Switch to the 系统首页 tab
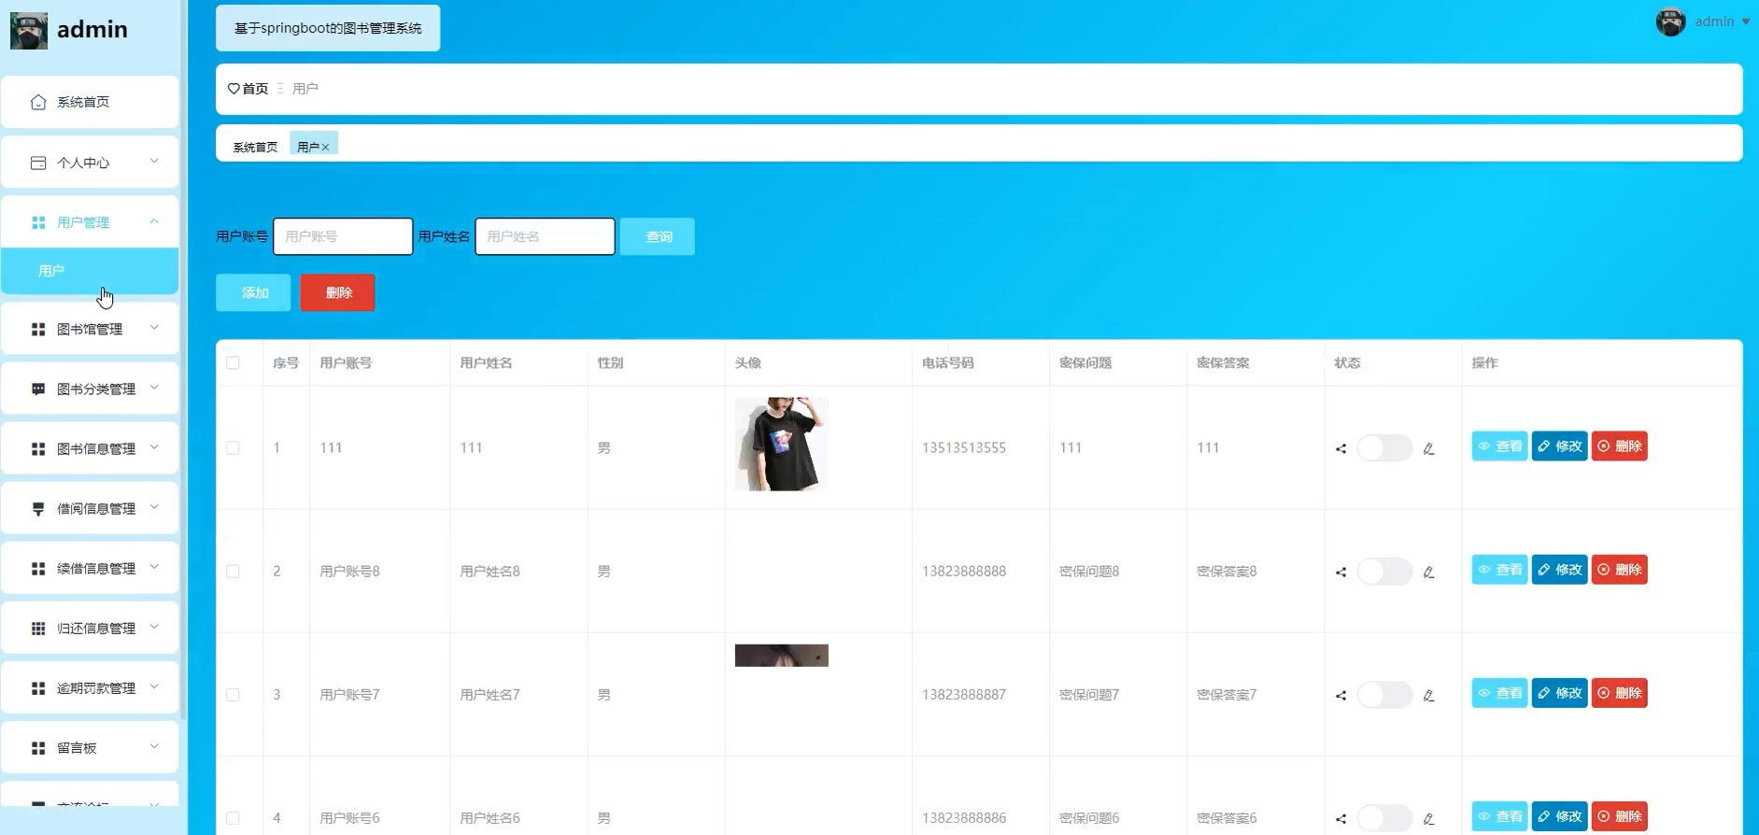The width and height of the screenshot is (1759, 835). [255, 148]
